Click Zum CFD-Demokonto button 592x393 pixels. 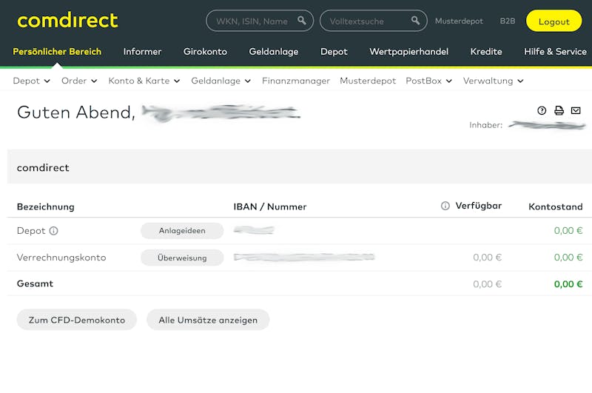(x=77, y=320)
